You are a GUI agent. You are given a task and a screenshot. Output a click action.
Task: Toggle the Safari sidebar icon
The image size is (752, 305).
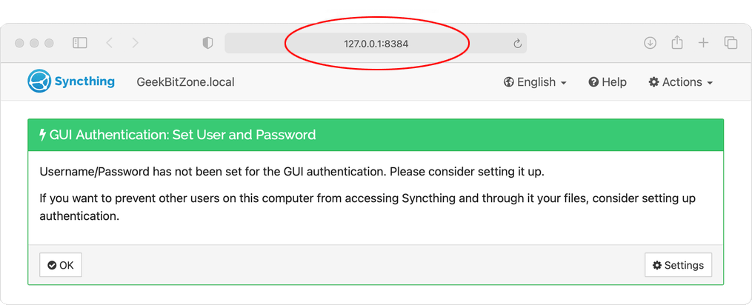pos(79,43)
